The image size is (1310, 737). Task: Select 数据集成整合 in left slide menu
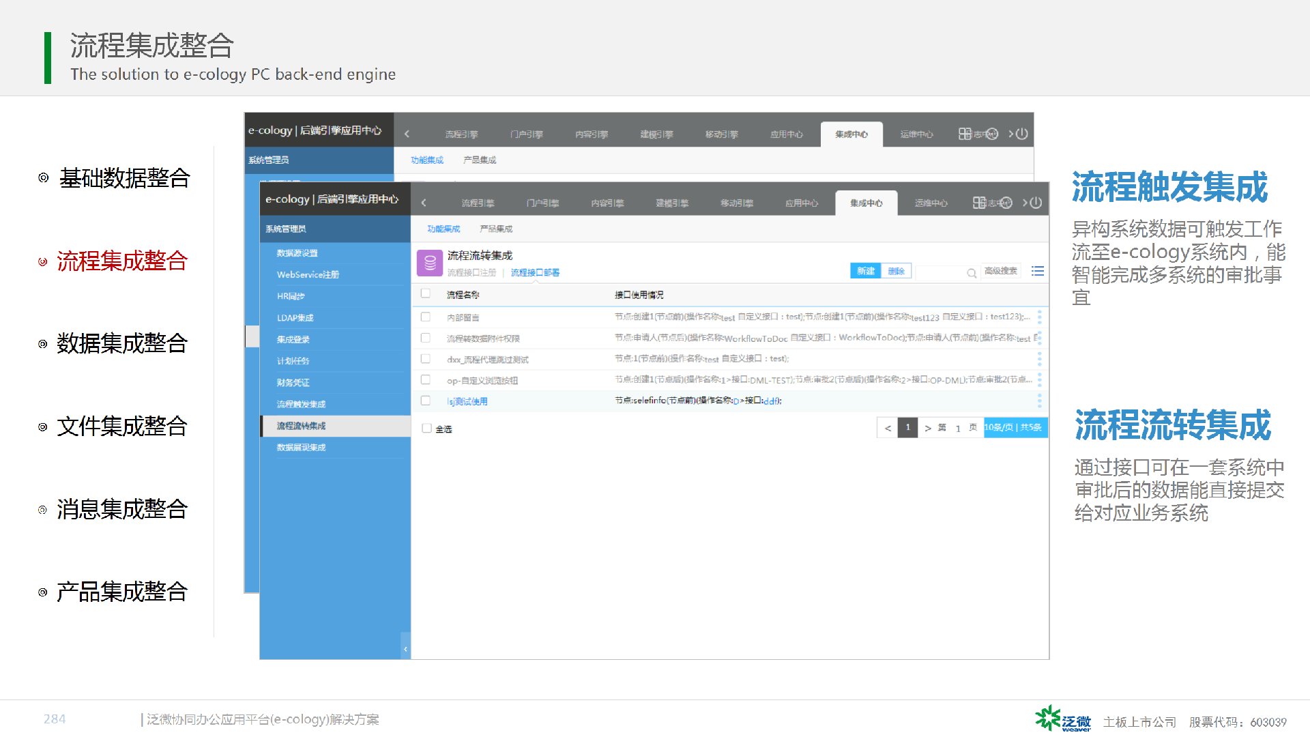121,343
